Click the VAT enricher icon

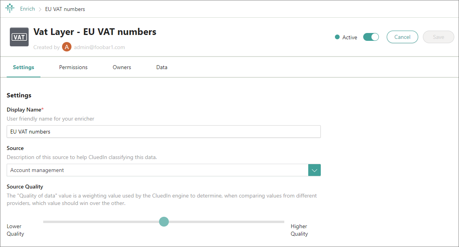point(19,37)
